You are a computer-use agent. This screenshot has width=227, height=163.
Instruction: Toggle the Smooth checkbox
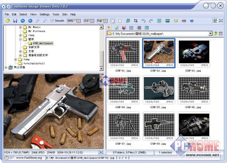tap(52, 21)
